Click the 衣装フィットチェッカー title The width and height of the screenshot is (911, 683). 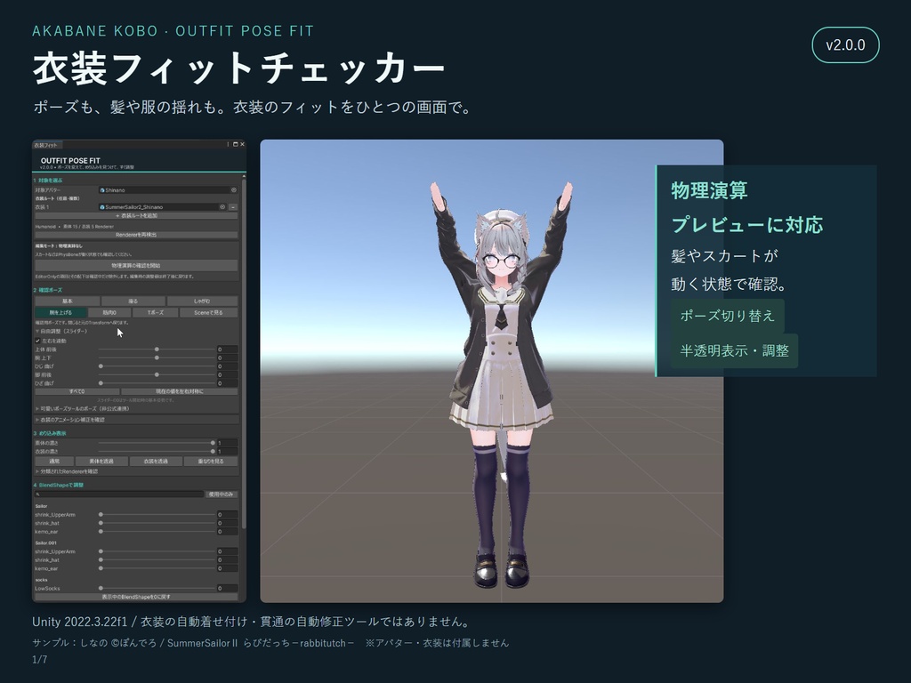coord(238,68)
